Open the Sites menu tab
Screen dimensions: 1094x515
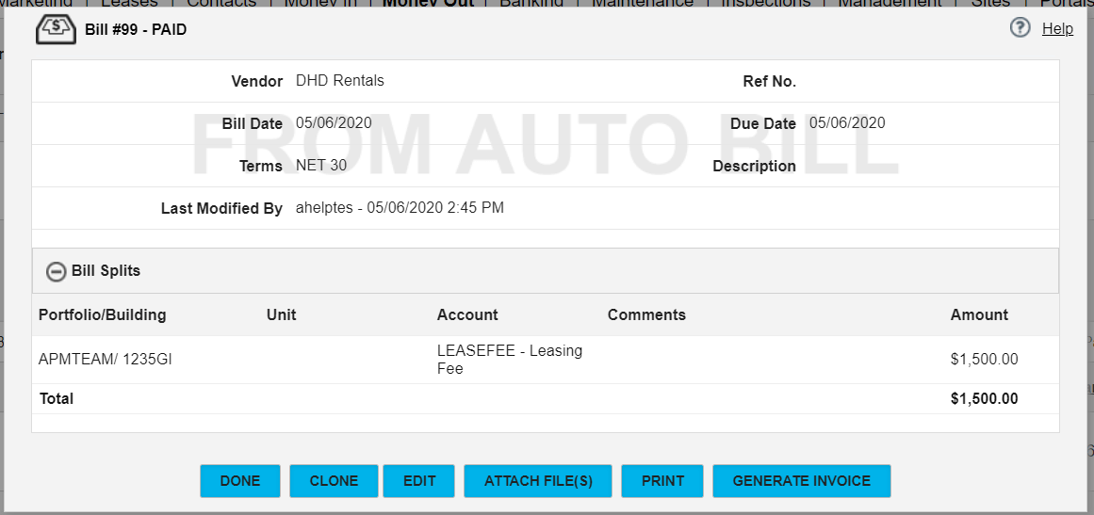point(990,3)
